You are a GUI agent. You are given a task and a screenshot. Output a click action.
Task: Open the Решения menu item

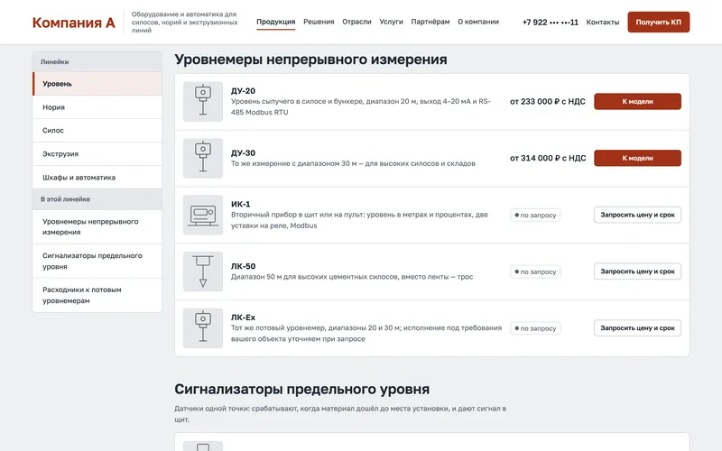[319, 22]
